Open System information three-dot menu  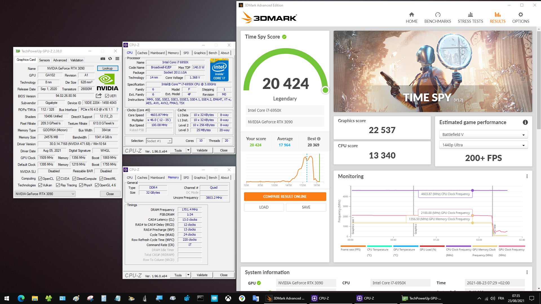coord(527,272)
